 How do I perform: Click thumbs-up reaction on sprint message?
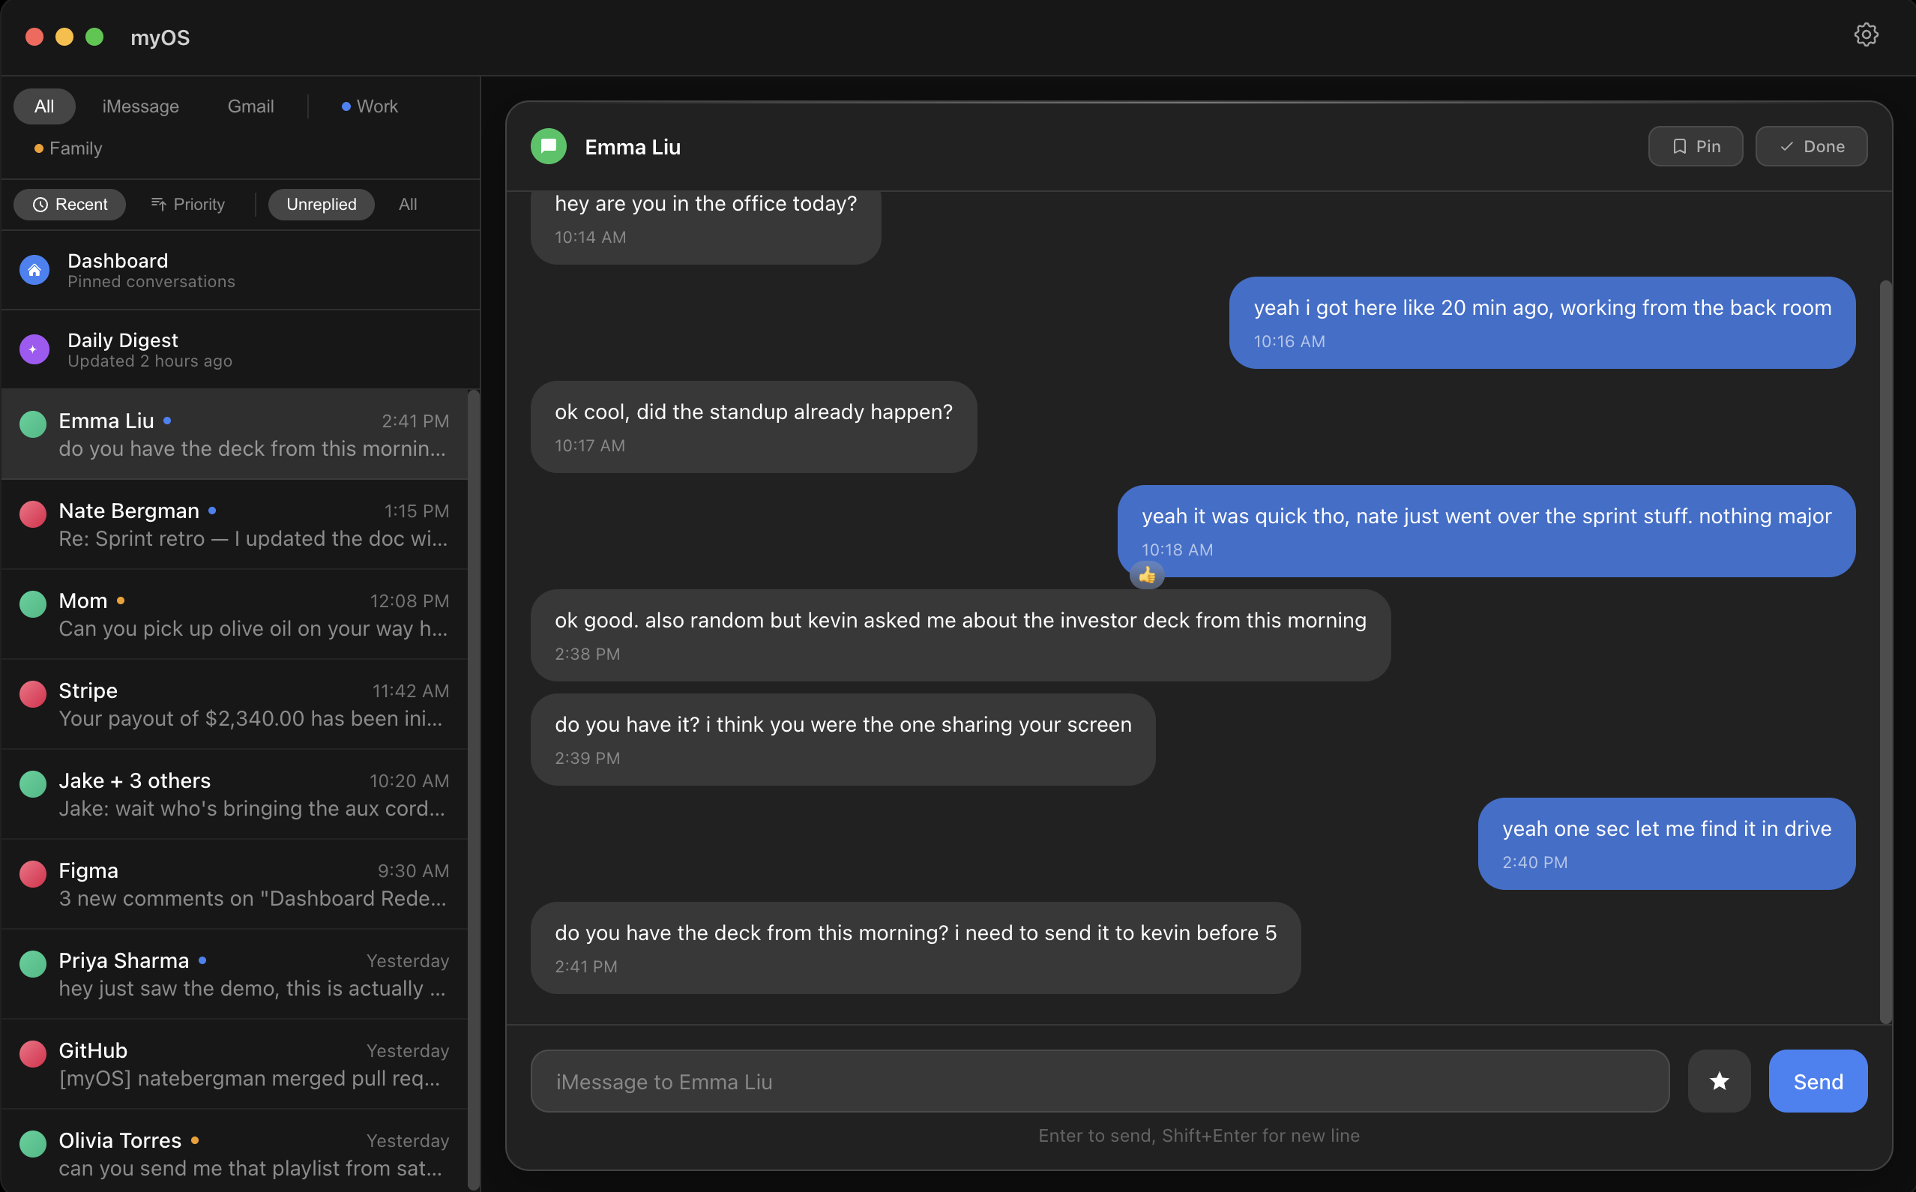tap(1147, 576)
